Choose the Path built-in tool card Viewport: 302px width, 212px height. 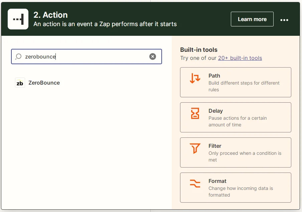pyautogui.click(x=236, y=82)
